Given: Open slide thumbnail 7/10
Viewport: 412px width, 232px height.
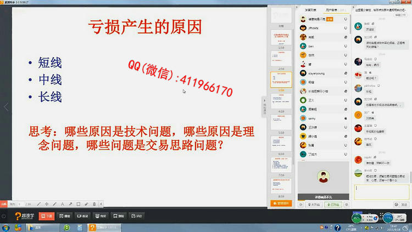Looking at the screenshot, I should pos(281,165).
